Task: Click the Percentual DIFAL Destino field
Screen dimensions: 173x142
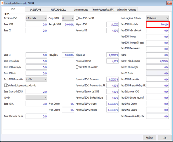Action: (112, 110)
